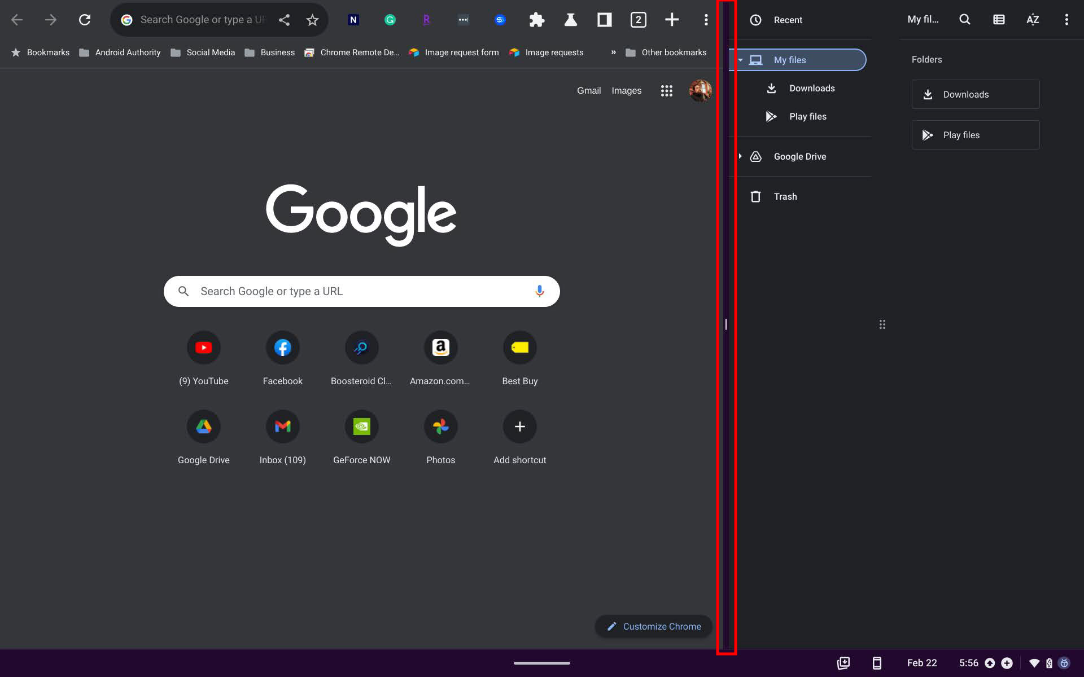Click the Chrome extensions puzzle icon
This screenshot has width=1084, height=677.
[536, 20]
